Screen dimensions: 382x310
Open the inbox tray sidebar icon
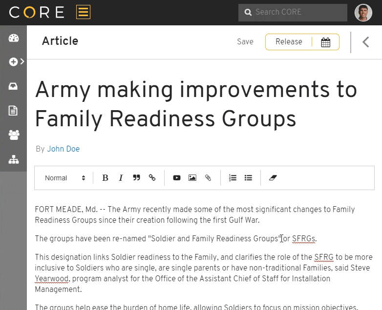(x=13, y=86)
